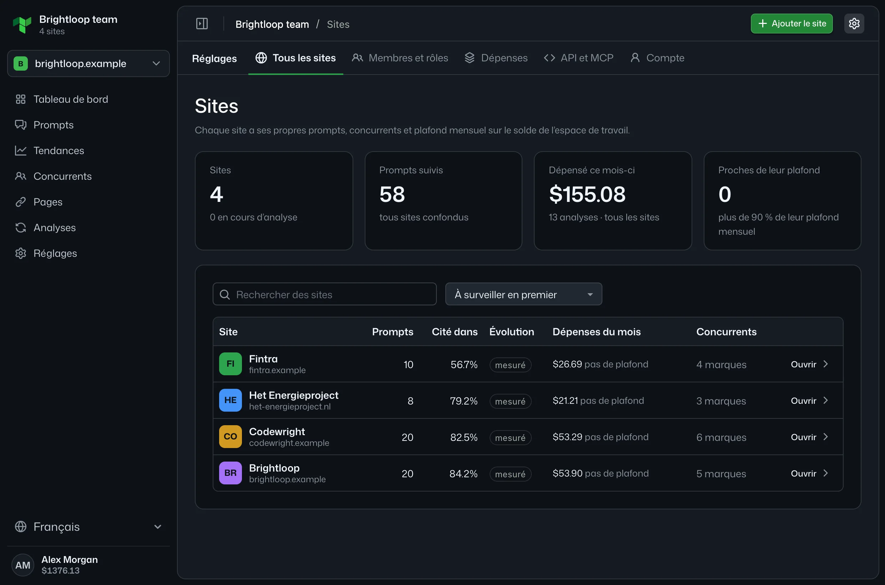The image size is (885, 585).
Task: Open the 'À surveiller en premier' sort dropdown
Action: (523, 294)
